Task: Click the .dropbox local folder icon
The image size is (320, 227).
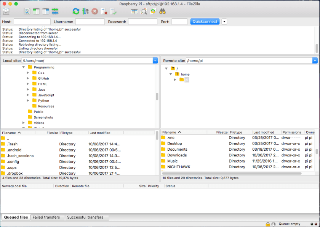Action: click(3, 173)
